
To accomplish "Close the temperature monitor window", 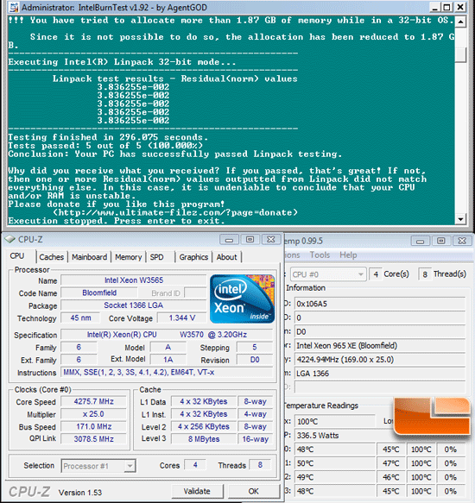I will 462,241.
